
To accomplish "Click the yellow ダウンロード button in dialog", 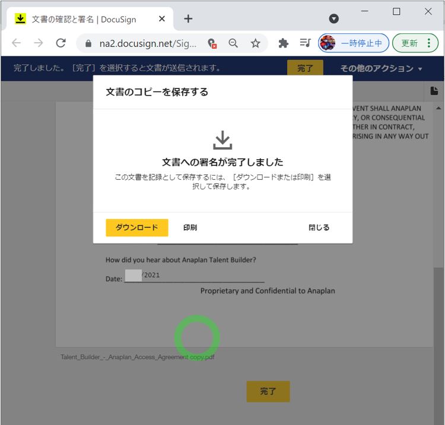I will pyautogui.click(x=137, y=227).
